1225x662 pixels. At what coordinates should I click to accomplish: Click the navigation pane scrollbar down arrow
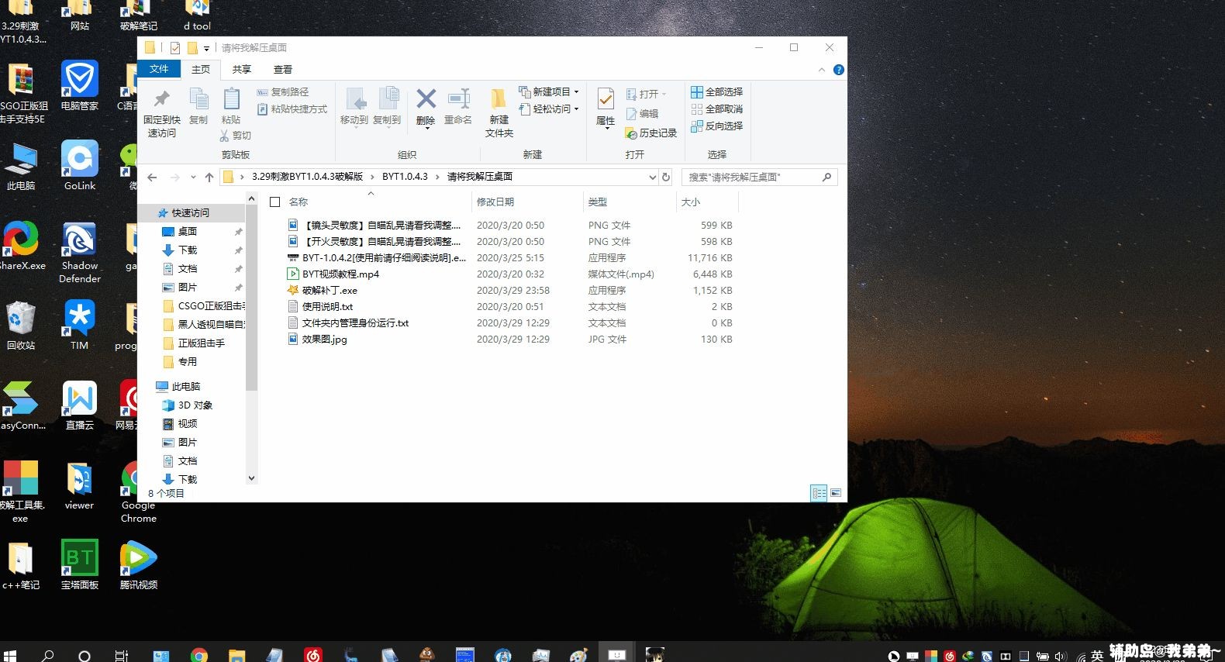tap(251, 478)
